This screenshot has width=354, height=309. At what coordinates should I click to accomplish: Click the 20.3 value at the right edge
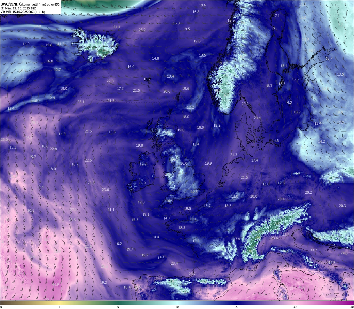click(342, 206)
